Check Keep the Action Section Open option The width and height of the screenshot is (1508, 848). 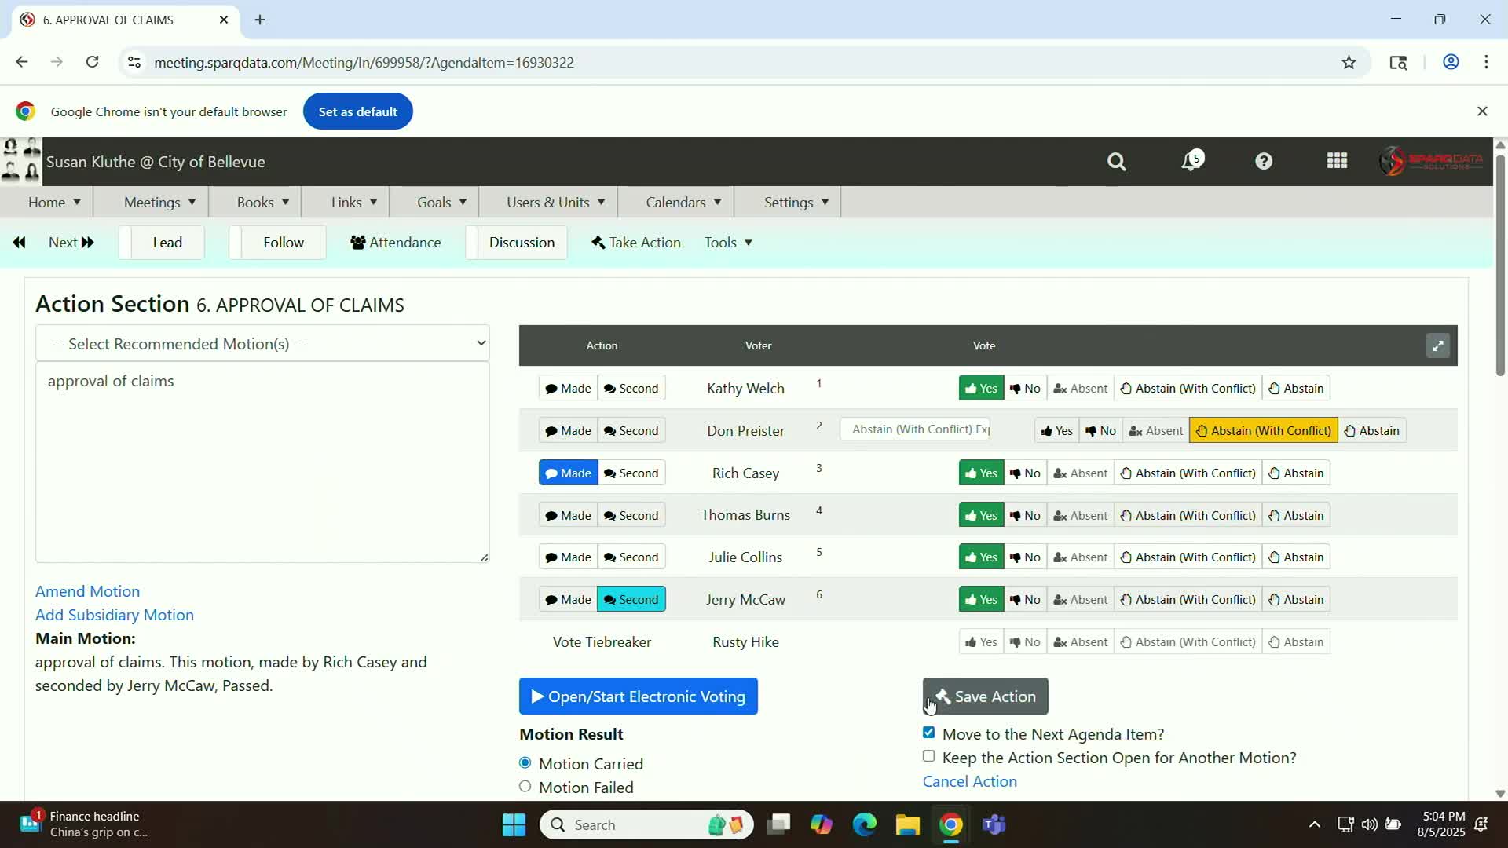(x=928, y=756)
